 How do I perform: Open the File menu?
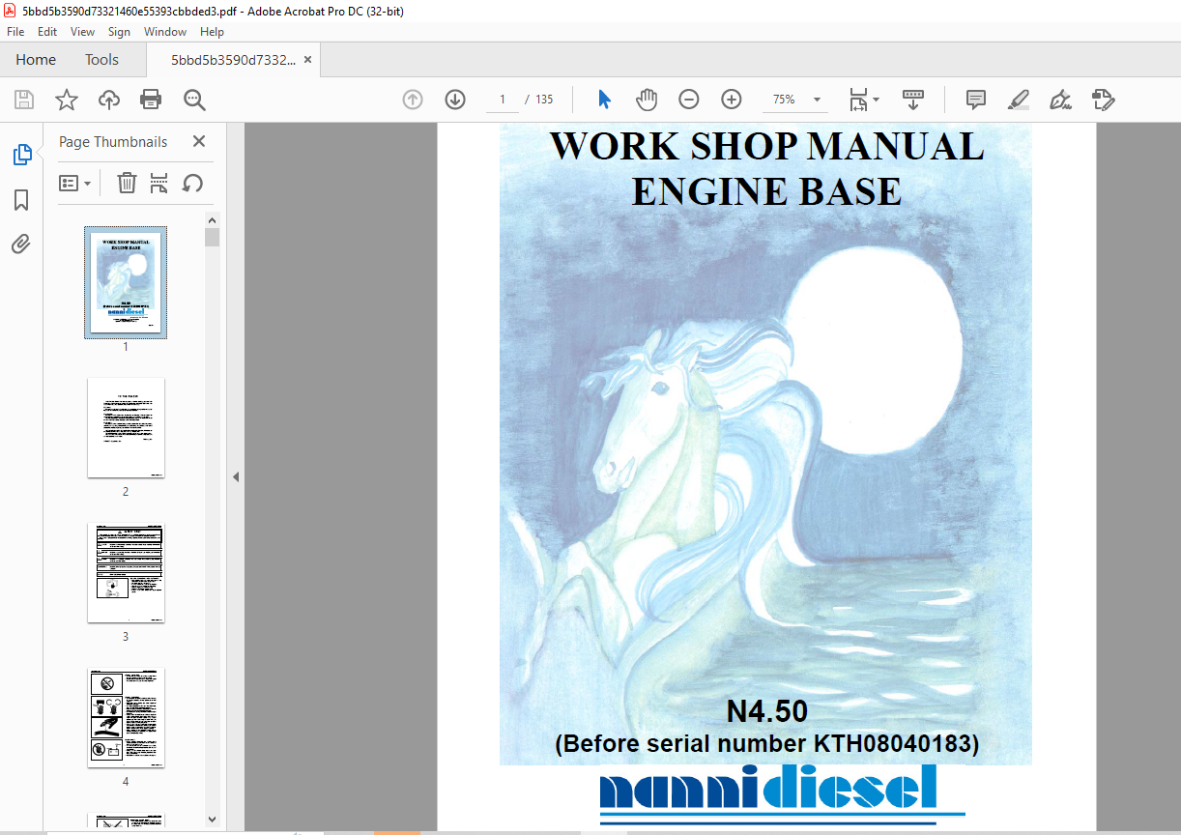click(15, 32)
